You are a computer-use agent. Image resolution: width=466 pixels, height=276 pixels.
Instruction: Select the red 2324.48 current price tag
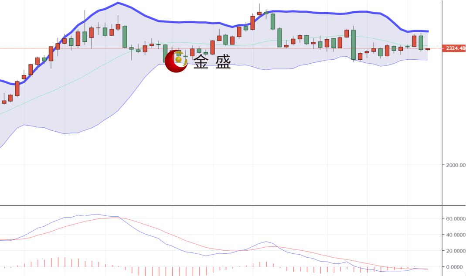pos(454,48)
